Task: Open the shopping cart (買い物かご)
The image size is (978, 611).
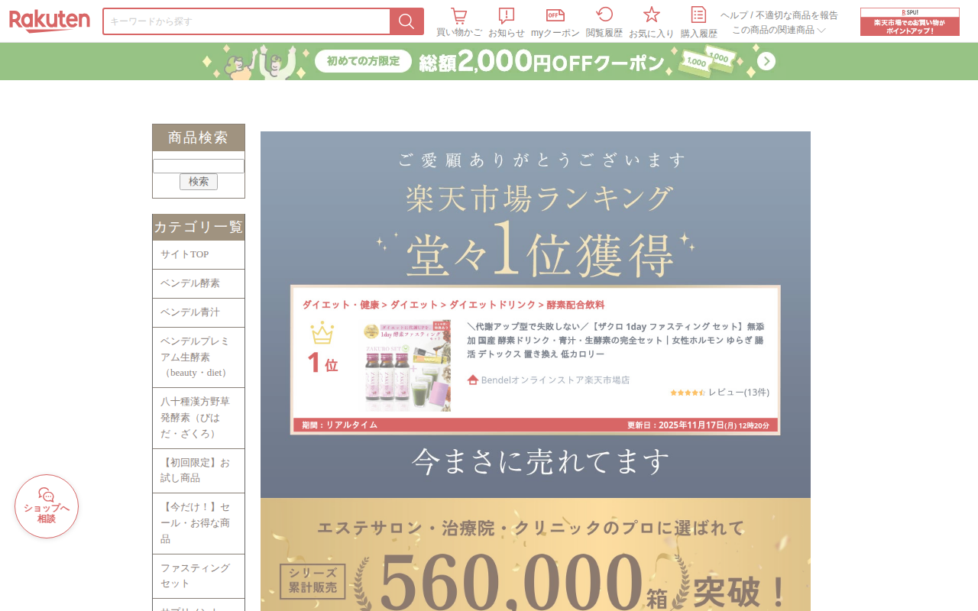Action: coord(459,22)
